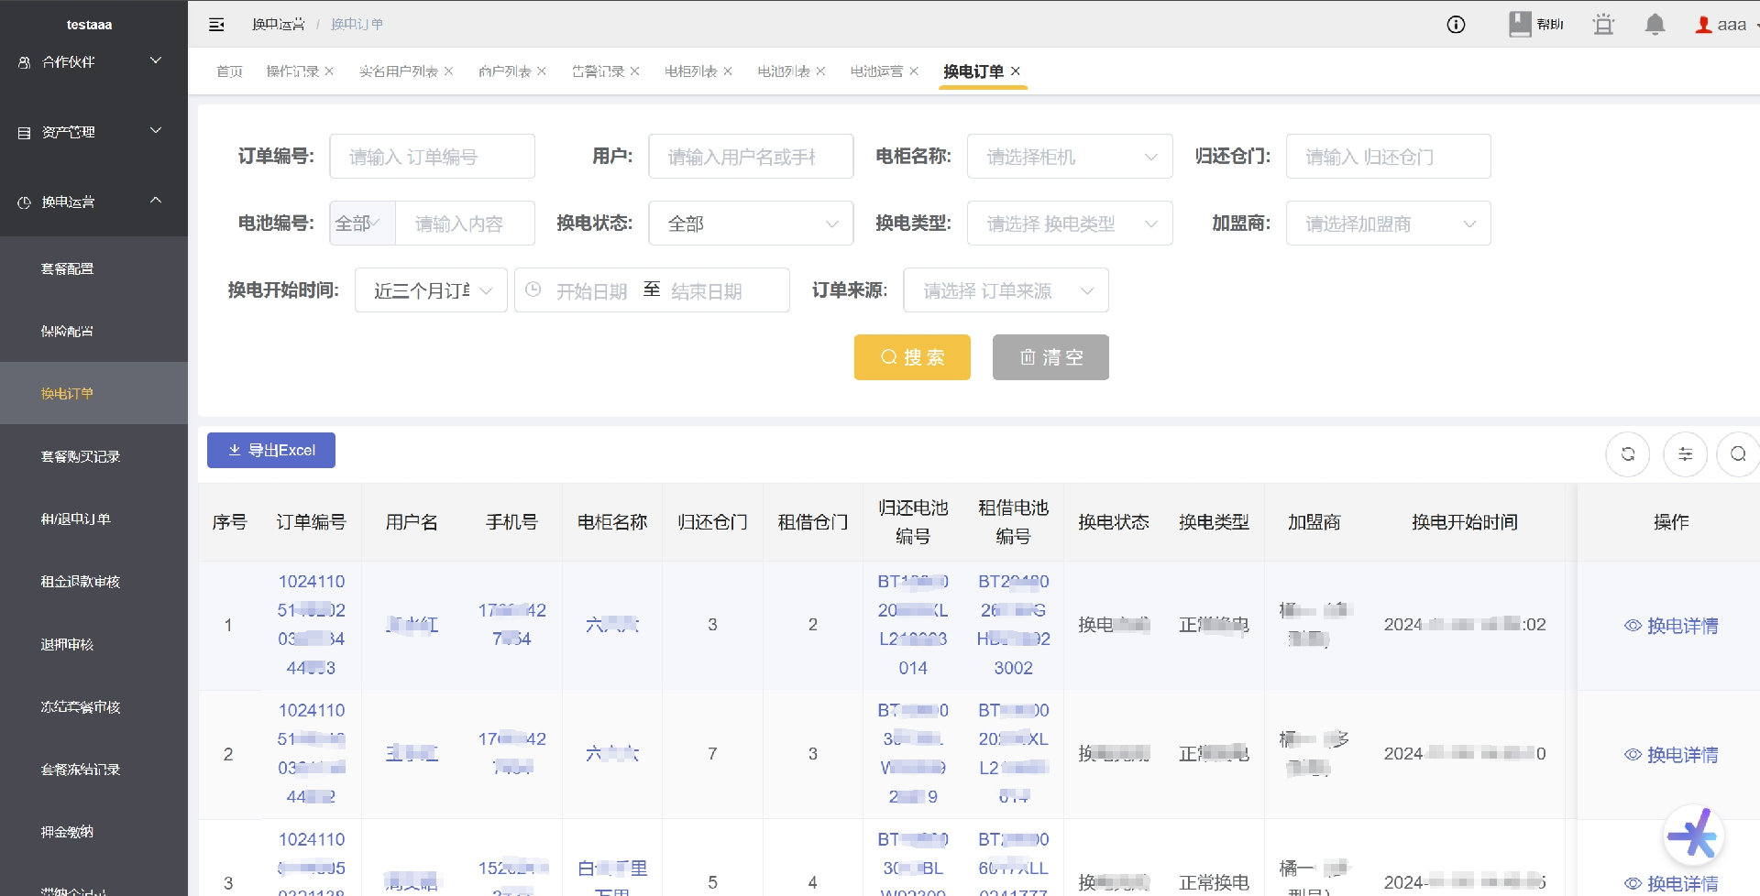Open the 加盟商 dropdown
This screenshot has width=1760, height=896.
(x=1389, y=224)
